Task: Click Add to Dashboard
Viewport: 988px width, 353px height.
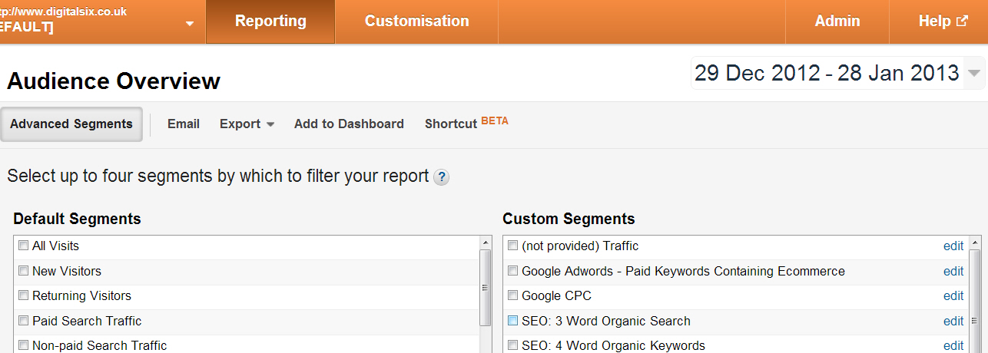Action: [349, 124]
